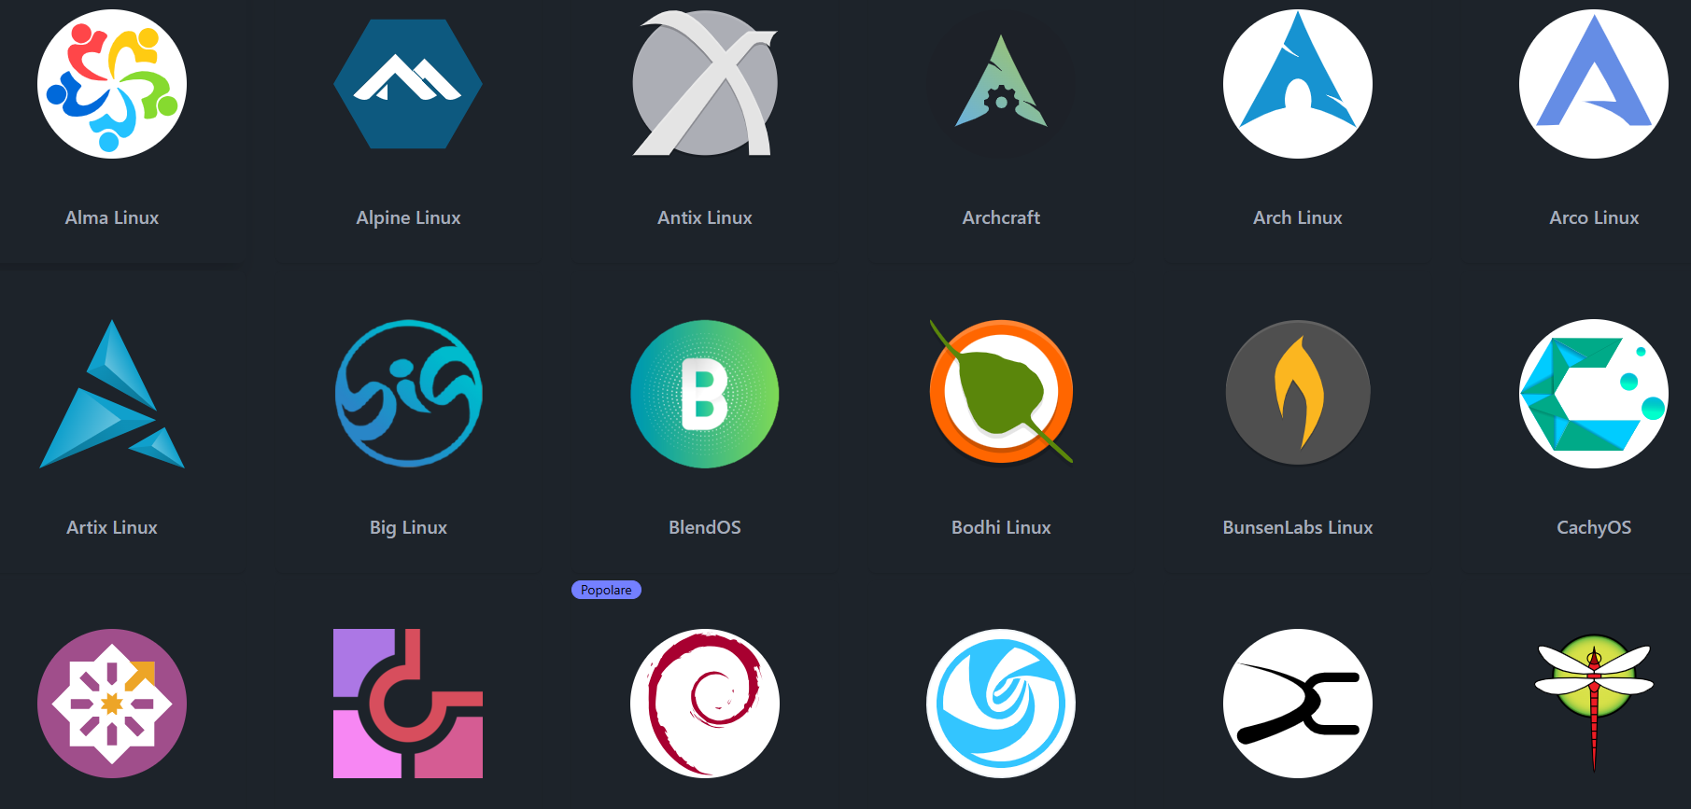
Task: Click the Antix Linux label
Action: 705,217
